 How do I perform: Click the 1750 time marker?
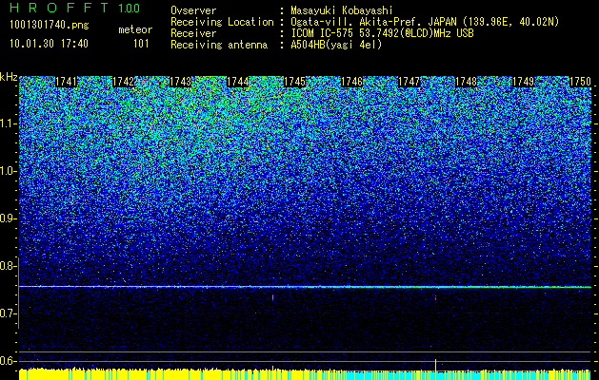pos(581,82)
